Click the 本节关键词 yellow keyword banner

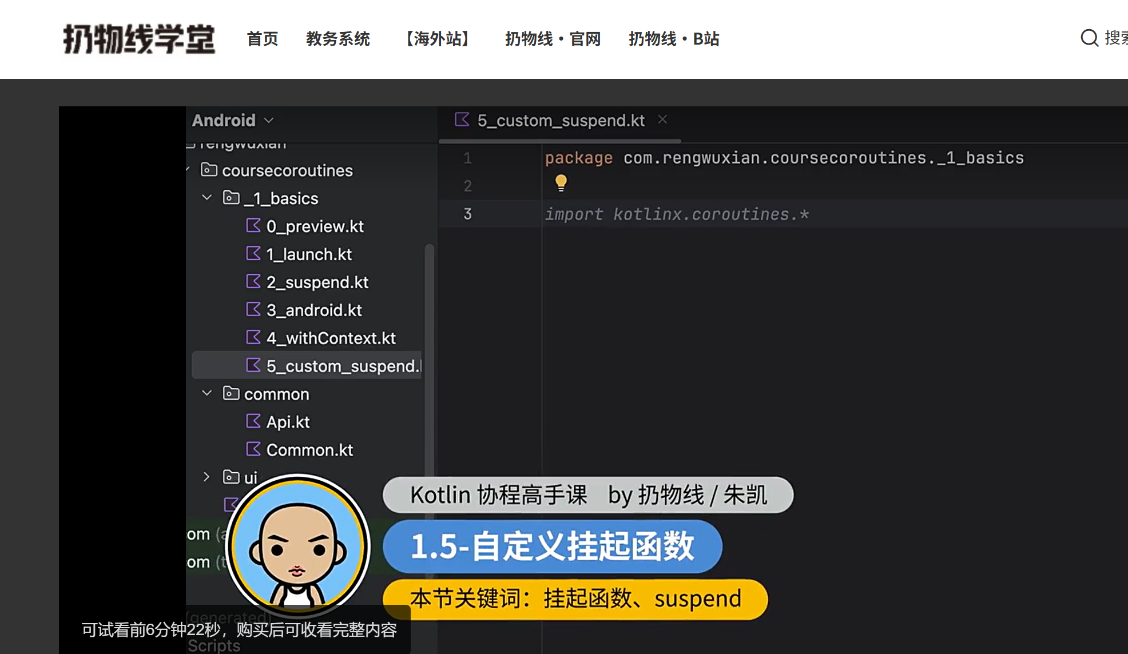575,600
